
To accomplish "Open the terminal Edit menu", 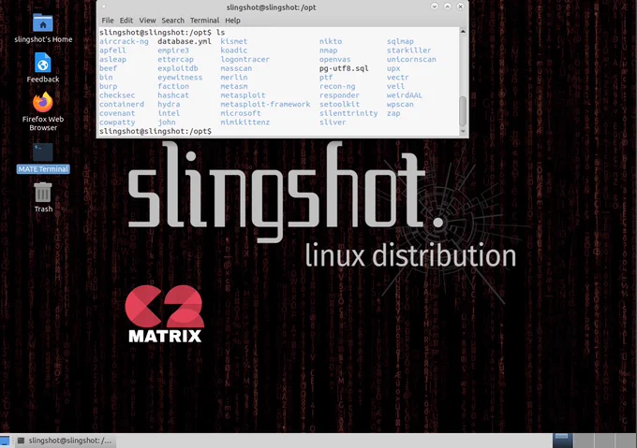I will pyautogui.click(x=126, y=21).
